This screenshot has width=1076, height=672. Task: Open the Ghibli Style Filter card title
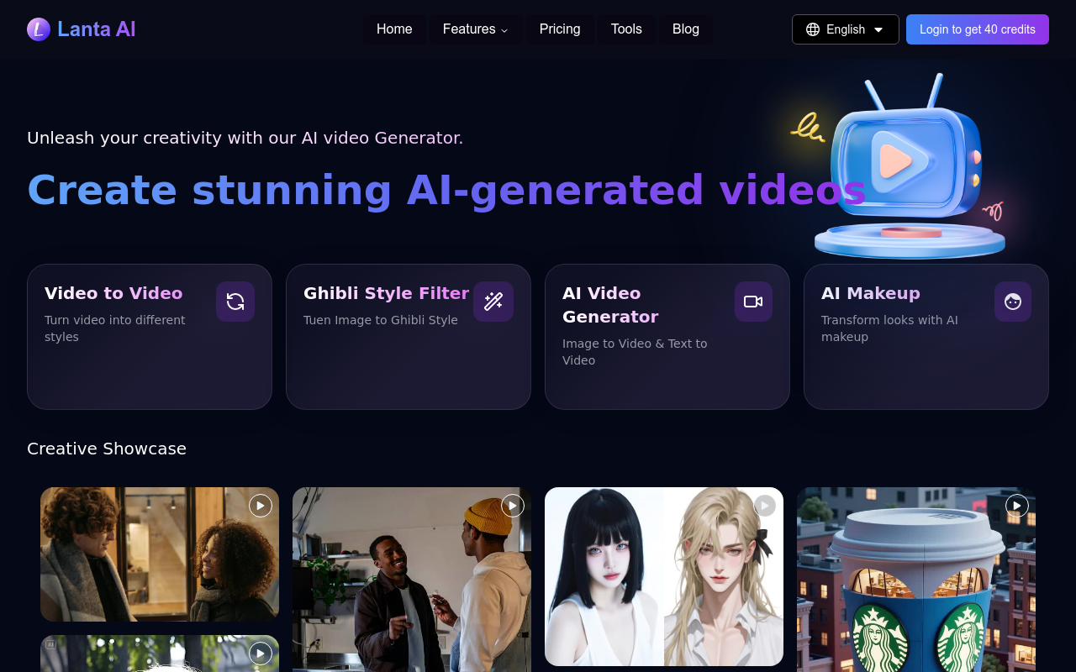(386, 293)
